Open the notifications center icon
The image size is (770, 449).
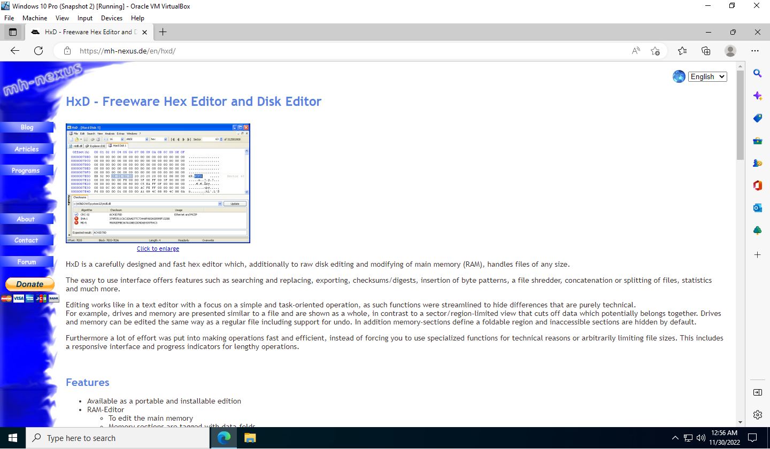coord(752,438)
